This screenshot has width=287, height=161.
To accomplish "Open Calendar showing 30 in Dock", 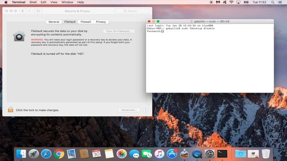I will [96, 154].
